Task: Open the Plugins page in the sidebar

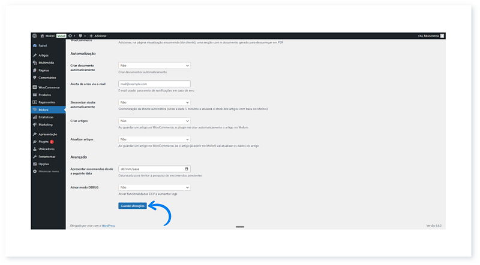Action: click(x=43, y=142)
